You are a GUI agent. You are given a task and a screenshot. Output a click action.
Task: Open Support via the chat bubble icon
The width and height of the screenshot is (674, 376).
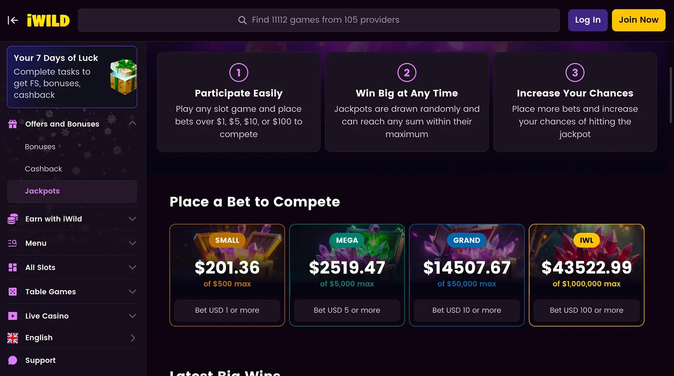[13, 360]
